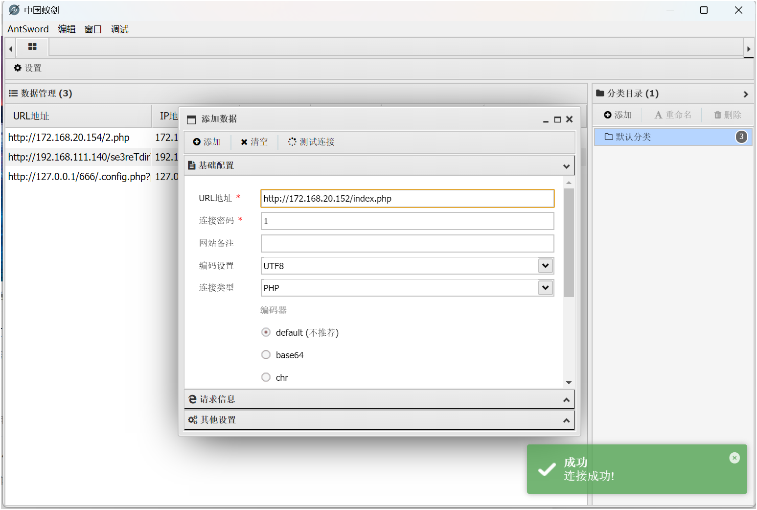Close the 添加数据 dialog
This screenshot has height=510, width=757.
click(569, 119)
